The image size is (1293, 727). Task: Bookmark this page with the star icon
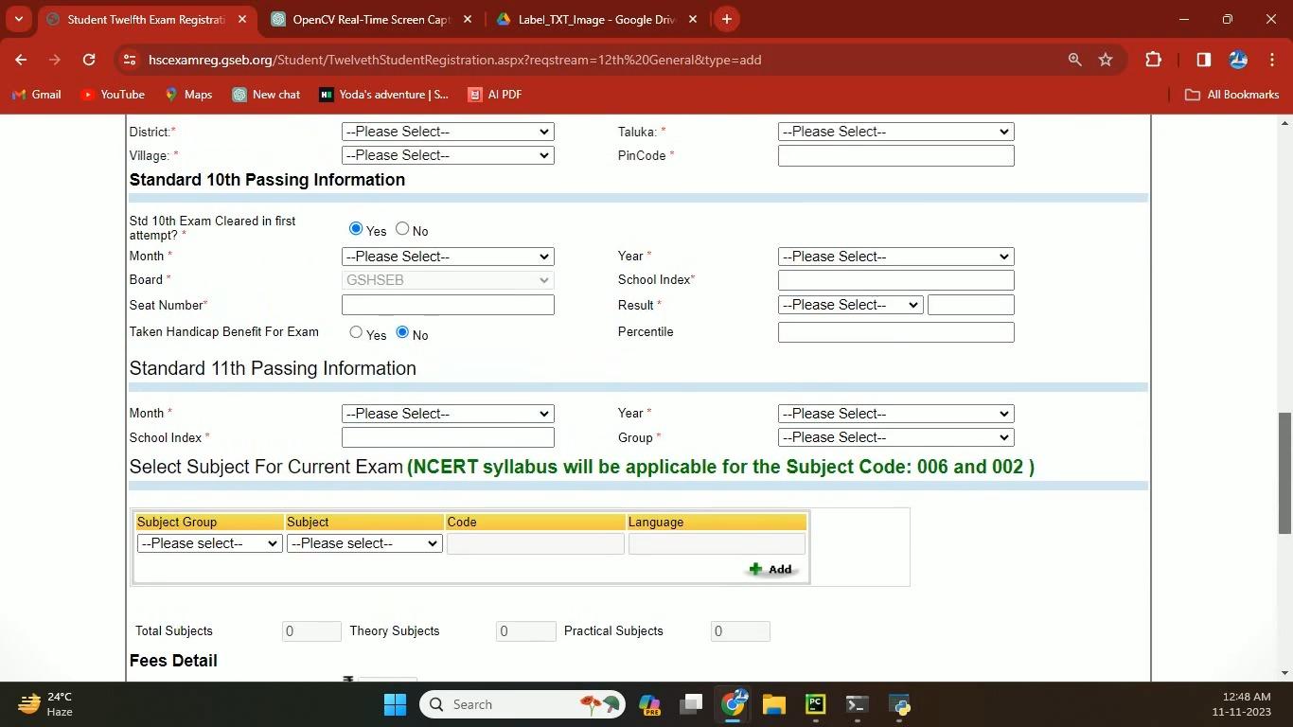1106,60
